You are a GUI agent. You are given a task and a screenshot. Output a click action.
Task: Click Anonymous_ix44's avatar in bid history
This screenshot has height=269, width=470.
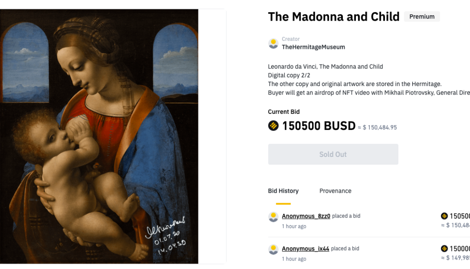coord(273,249)
